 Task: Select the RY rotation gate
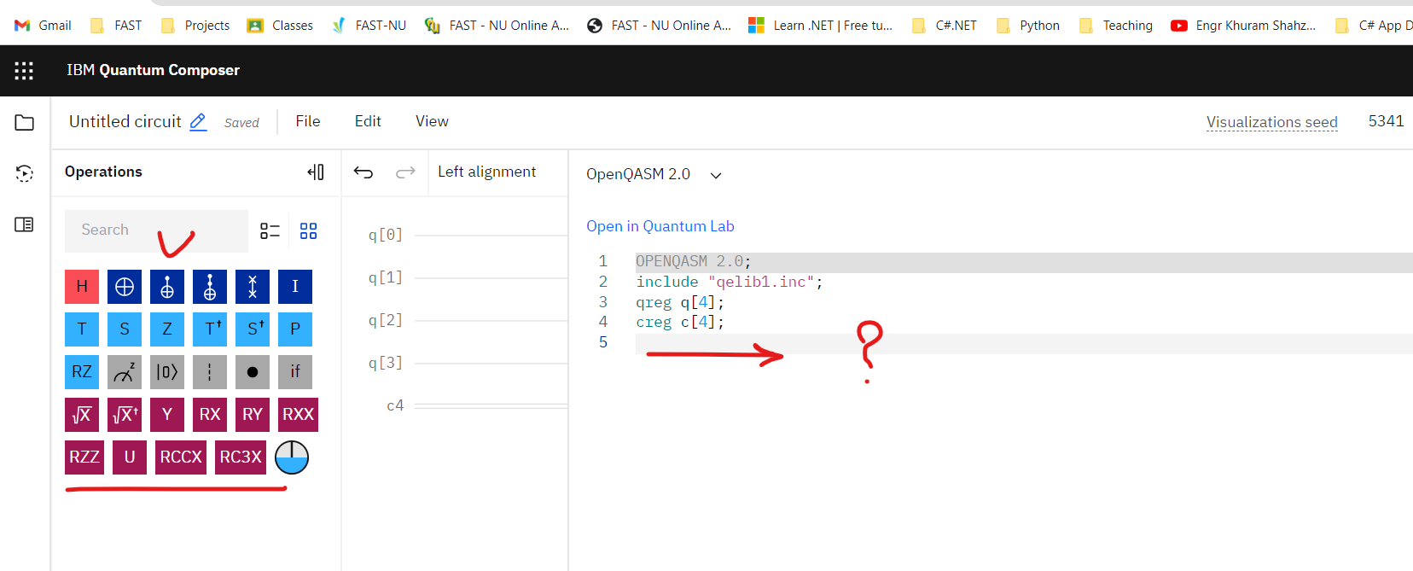253,415
